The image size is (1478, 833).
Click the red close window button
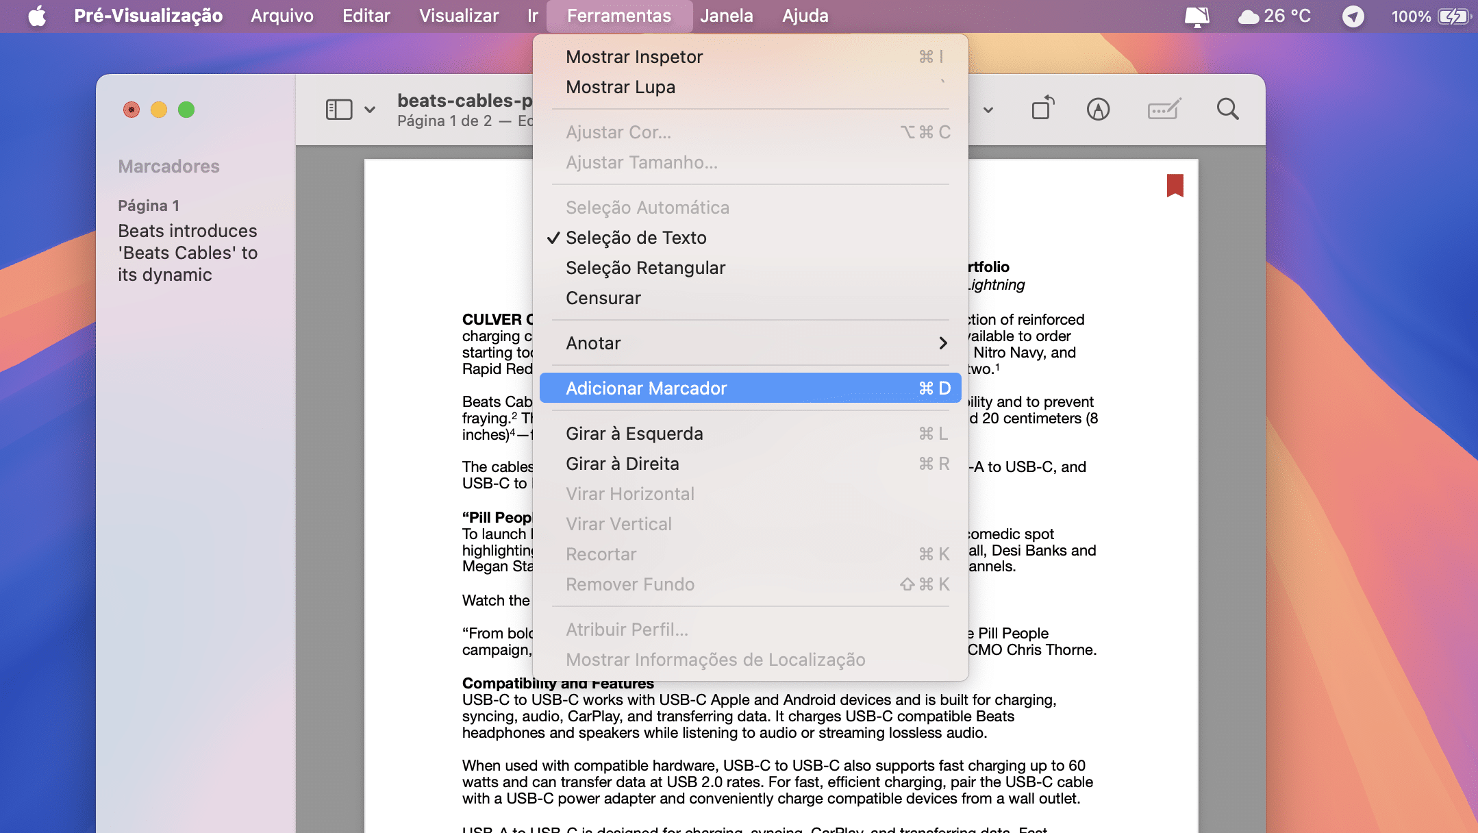pos(131,110)
